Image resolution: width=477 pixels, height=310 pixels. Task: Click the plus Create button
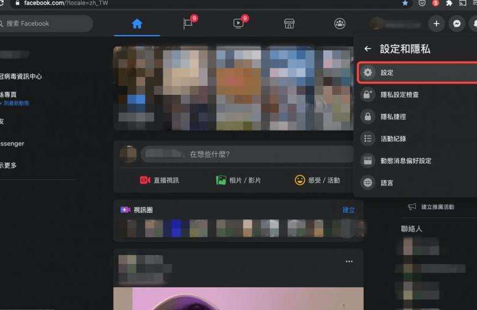pyautogui.click(x=436, y=24)
